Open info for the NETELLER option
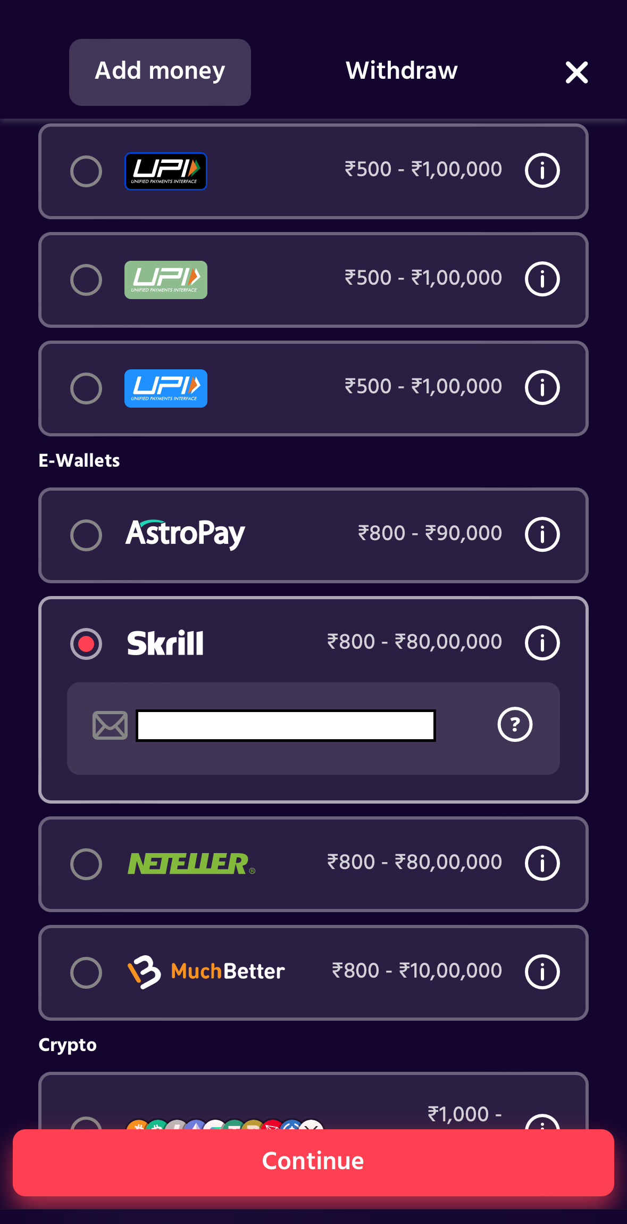627x1224 pixels. (541, 862)
